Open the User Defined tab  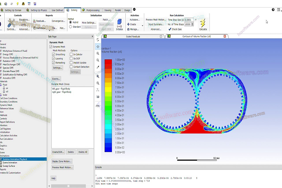point(57,10)
